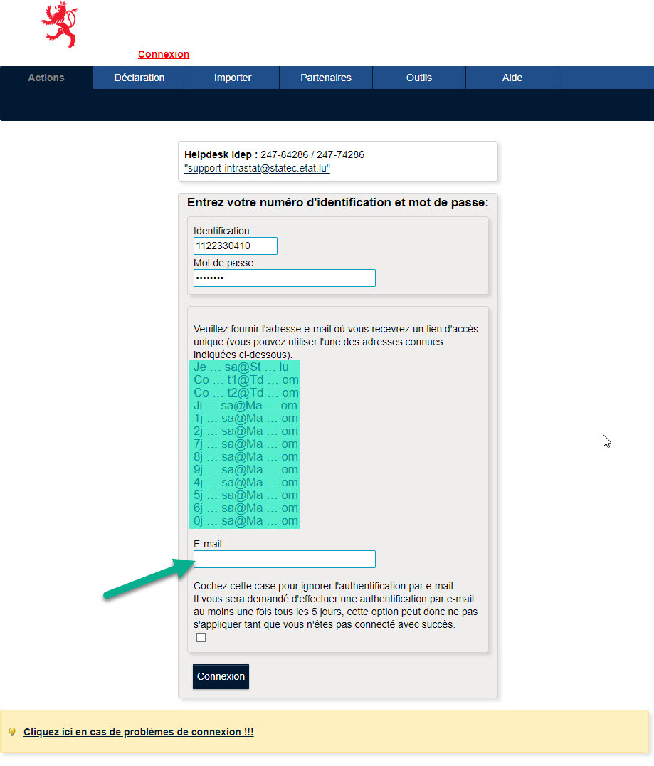Click into the E-mail input field
The width and height of the screenshot is (654, 766).
284,560
